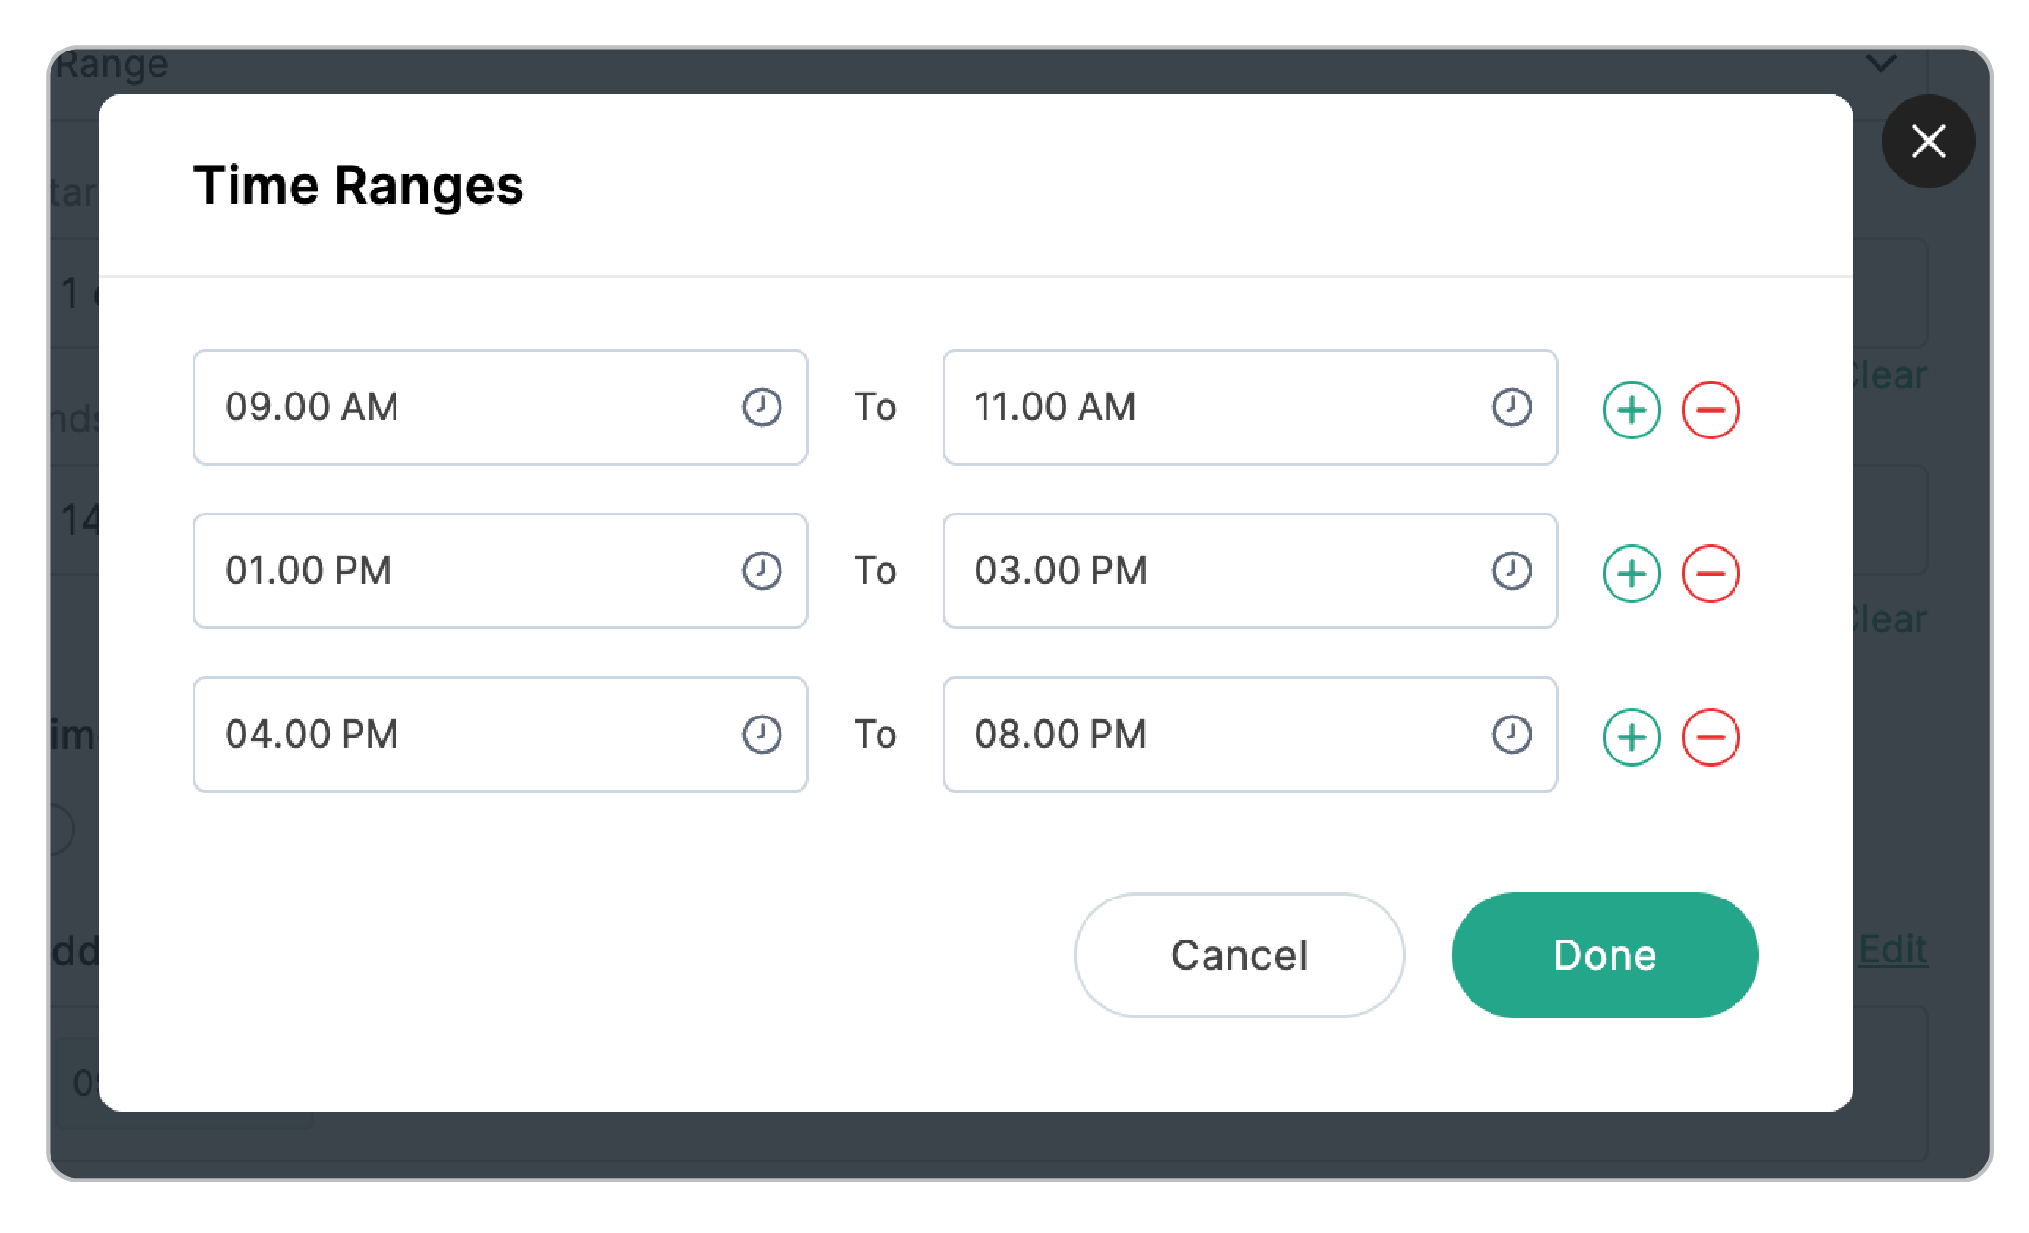Click the clock icon in 04.00 PM field

[x=761, y=735]
